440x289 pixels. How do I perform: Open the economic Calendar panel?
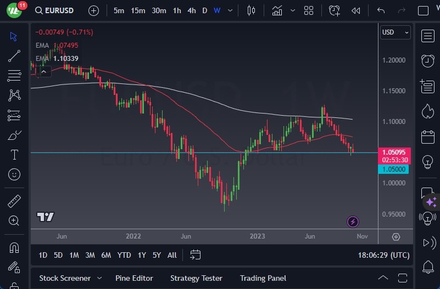pos(428,137)
